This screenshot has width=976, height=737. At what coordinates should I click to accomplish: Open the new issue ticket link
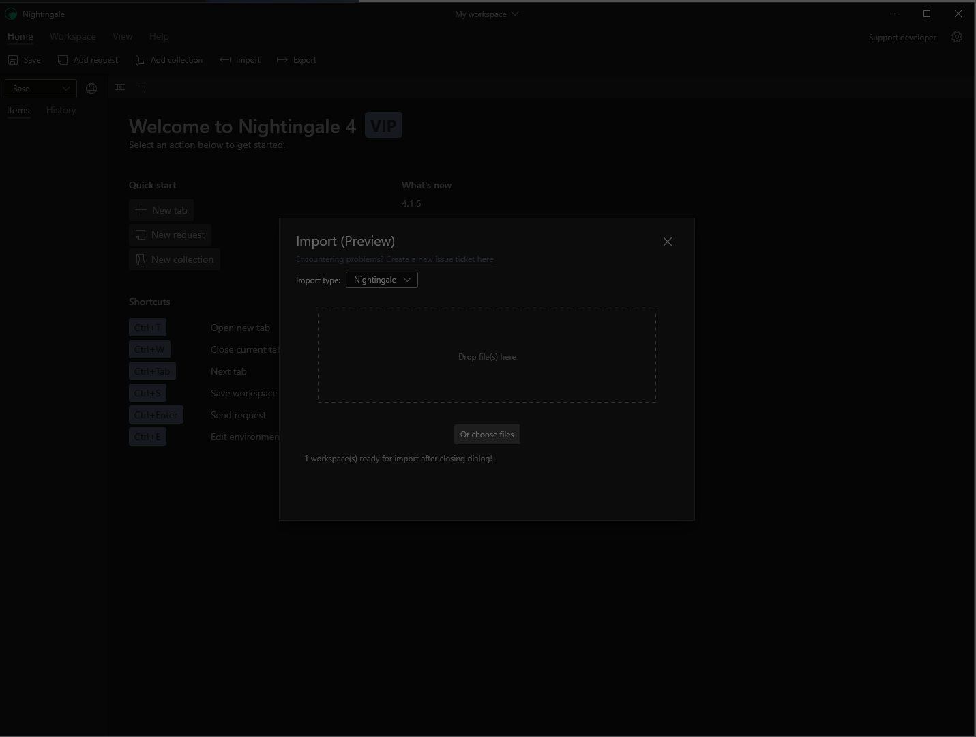(394, 259)
